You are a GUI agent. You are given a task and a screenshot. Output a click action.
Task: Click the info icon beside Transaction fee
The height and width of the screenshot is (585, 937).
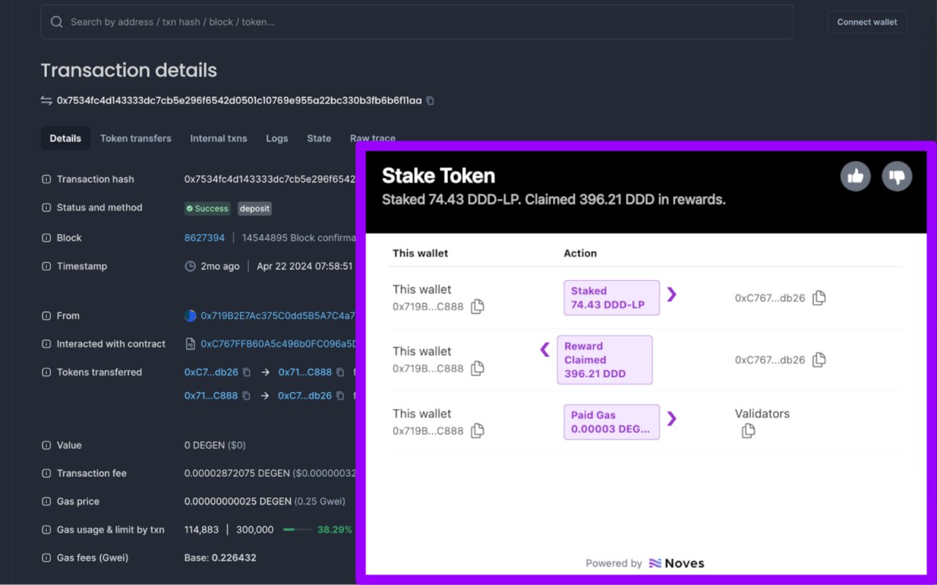[x=46, y=473]
